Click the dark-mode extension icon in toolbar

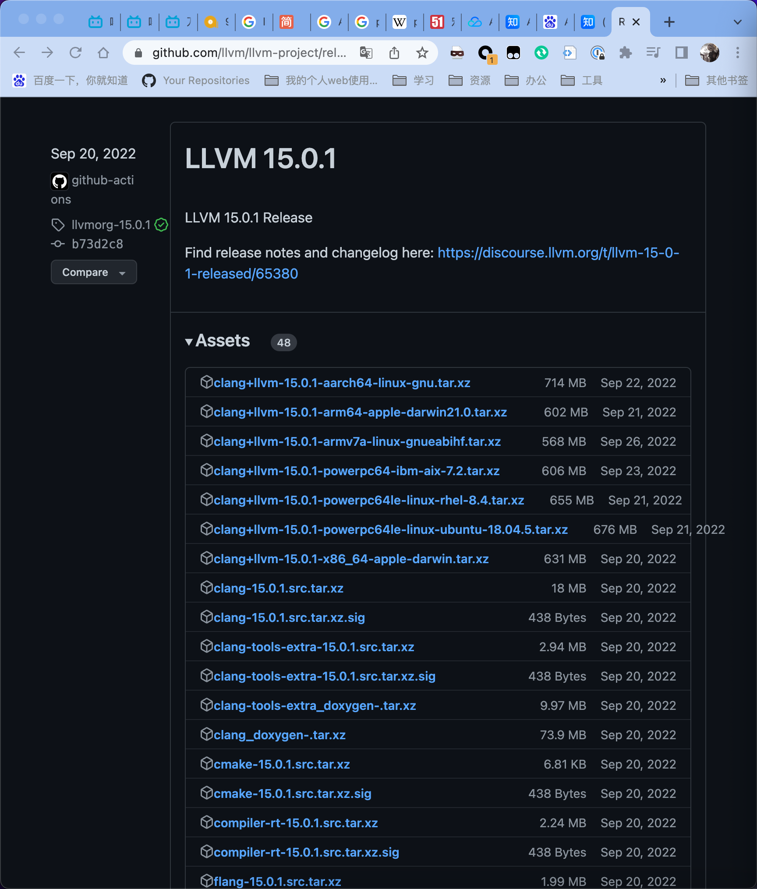513,53
